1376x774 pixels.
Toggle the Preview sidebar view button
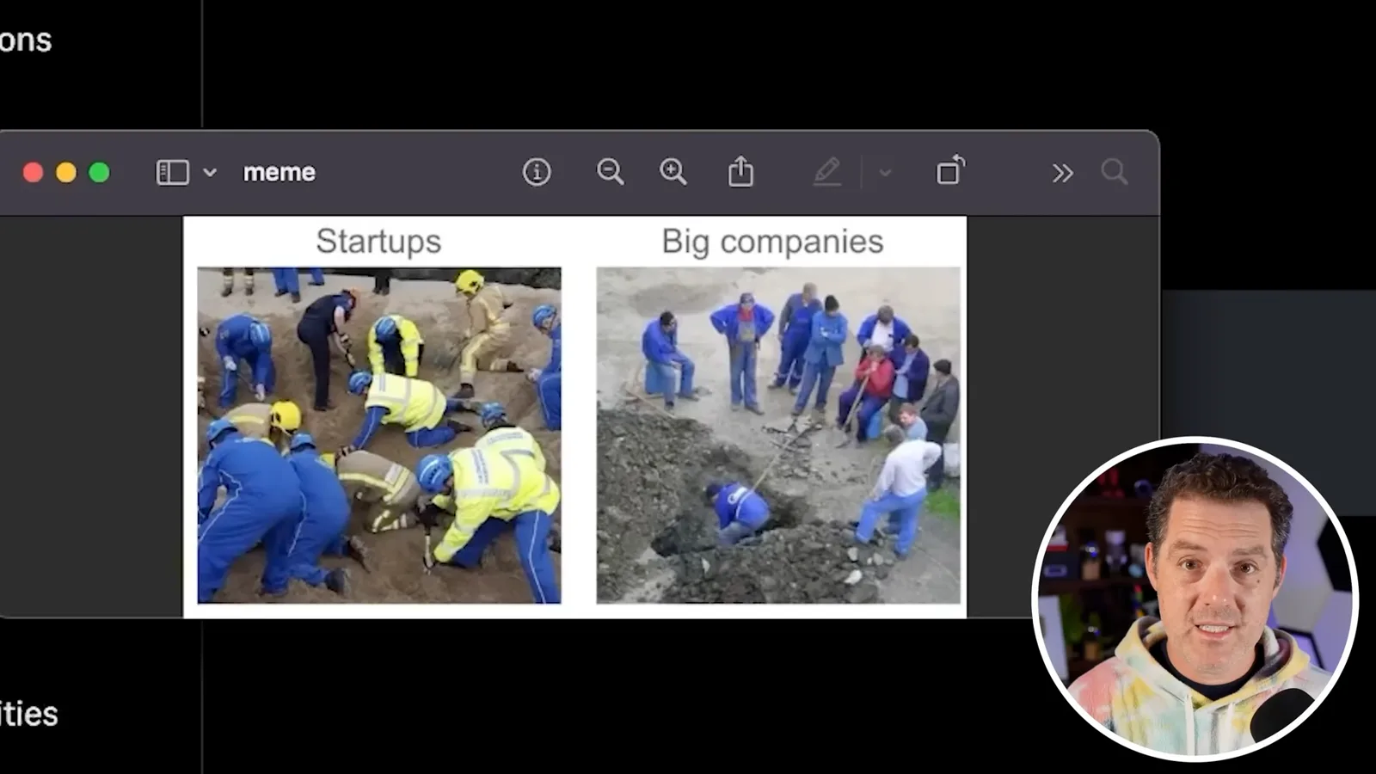(172, 172)
